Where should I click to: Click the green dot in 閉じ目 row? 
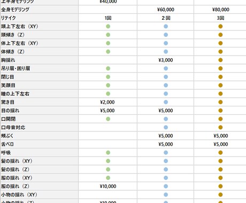[108, 77]
